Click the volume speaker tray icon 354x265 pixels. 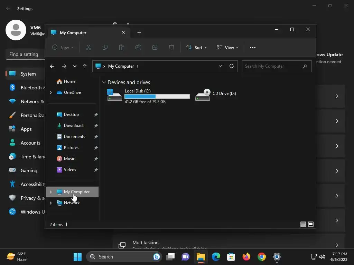322,257
